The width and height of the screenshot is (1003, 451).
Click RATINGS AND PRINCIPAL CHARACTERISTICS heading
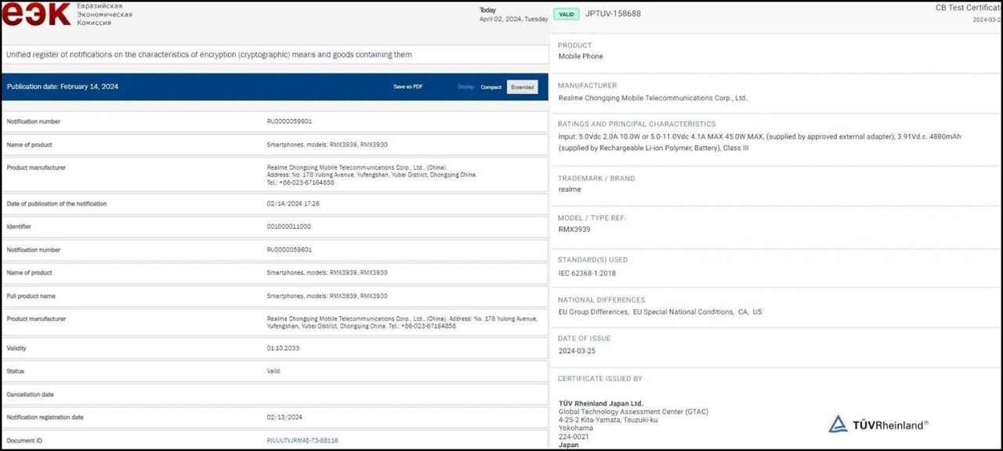point(637,124)
